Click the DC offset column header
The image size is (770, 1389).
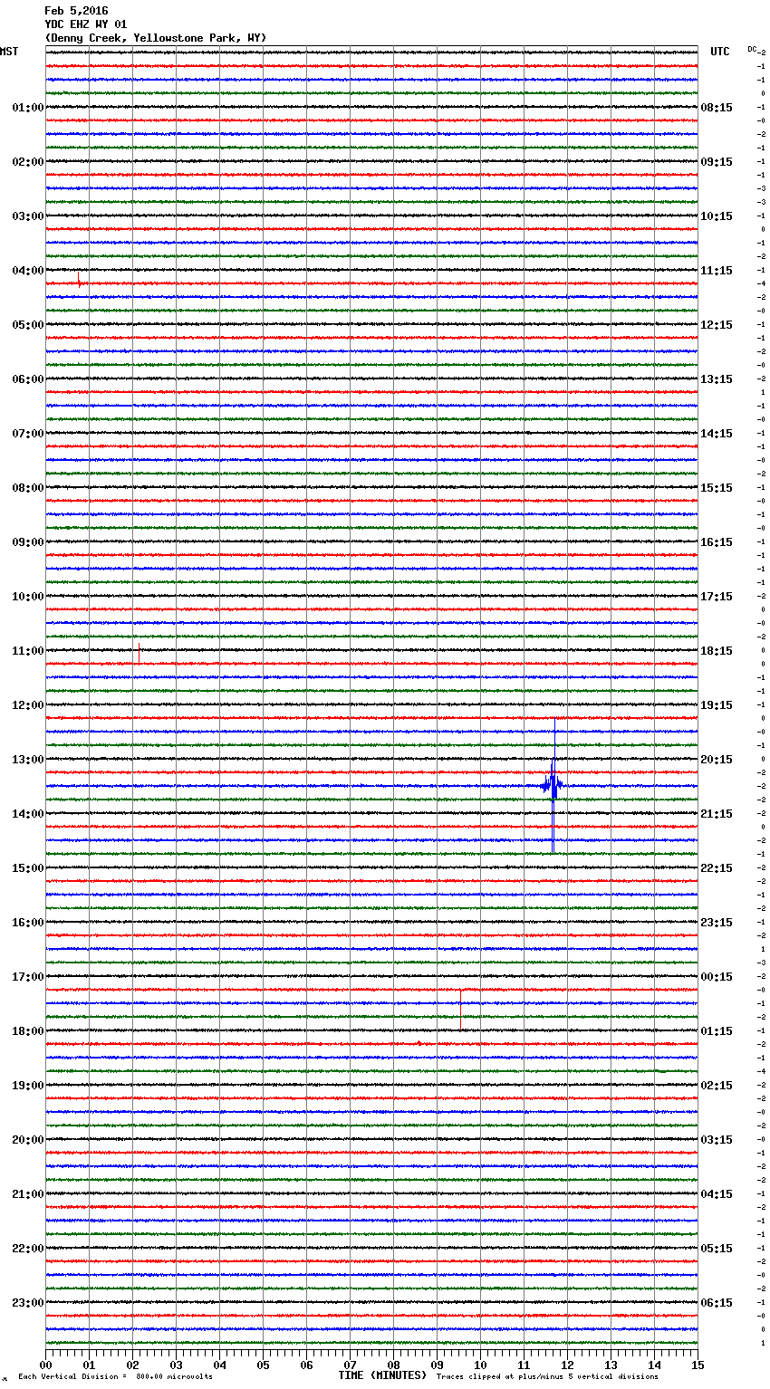(753, 49)
